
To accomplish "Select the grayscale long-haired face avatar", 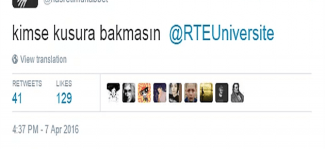I will [129, 93].
